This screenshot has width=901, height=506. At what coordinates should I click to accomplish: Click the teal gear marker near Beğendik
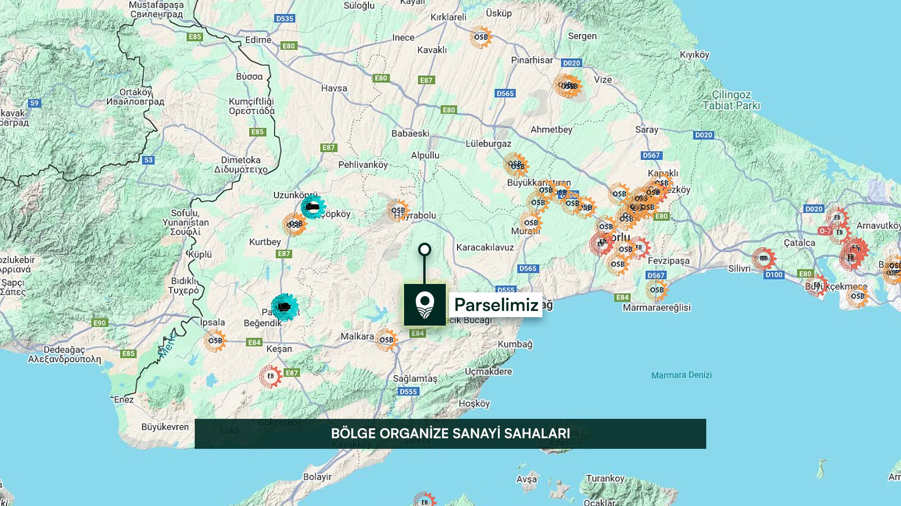point(284,307)
